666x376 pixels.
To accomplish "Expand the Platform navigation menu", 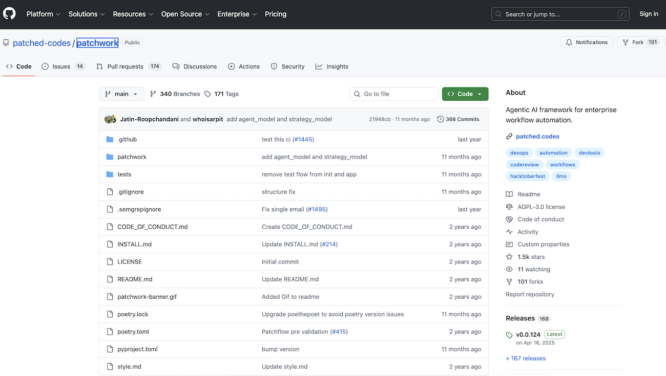I will pyautogui.click(x=44, y=14).
